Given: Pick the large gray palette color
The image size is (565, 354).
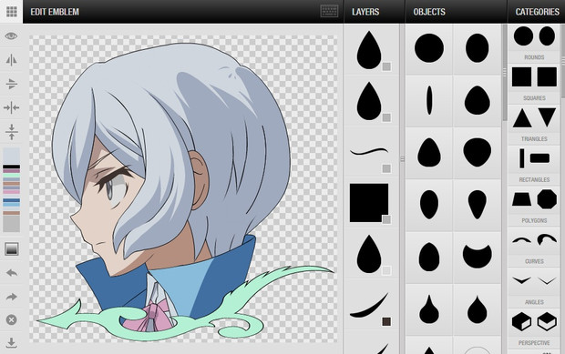Looking at the screenshot, I should (12, 224).
